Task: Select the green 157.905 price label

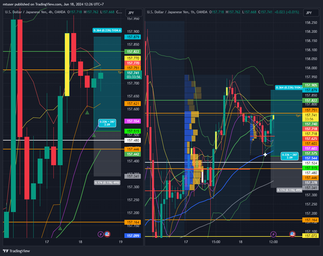Action: (311, 85)
